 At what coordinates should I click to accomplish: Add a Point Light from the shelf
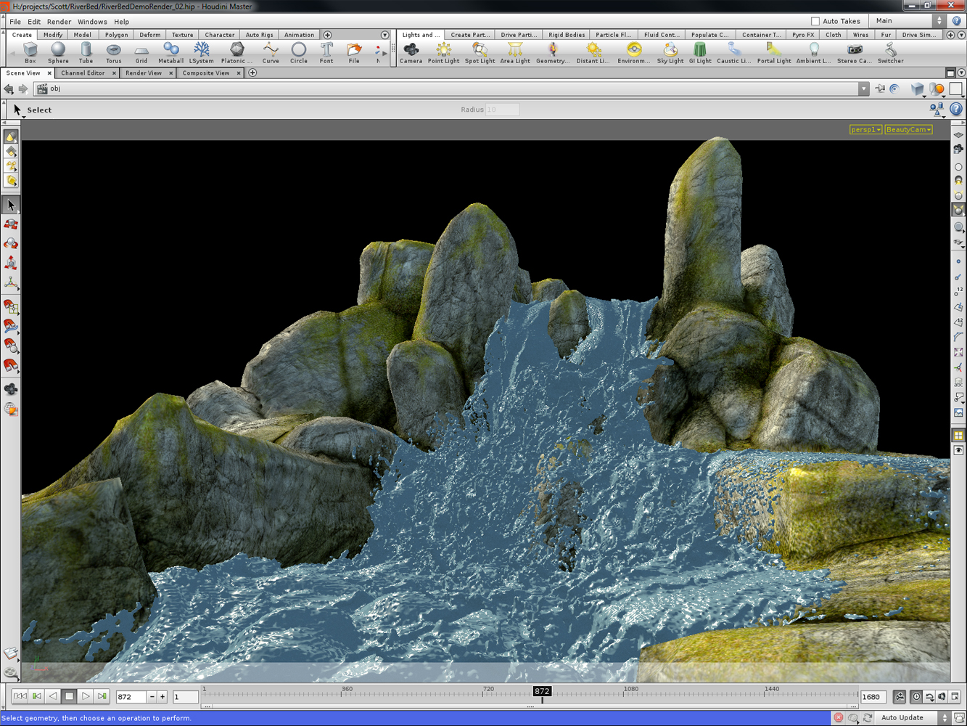[443, 51]
